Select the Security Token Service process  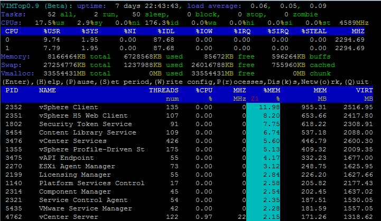click(86, 124)
